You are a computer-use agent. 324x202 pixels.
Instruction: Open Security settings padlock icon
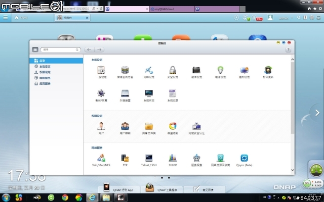[173, 70]
